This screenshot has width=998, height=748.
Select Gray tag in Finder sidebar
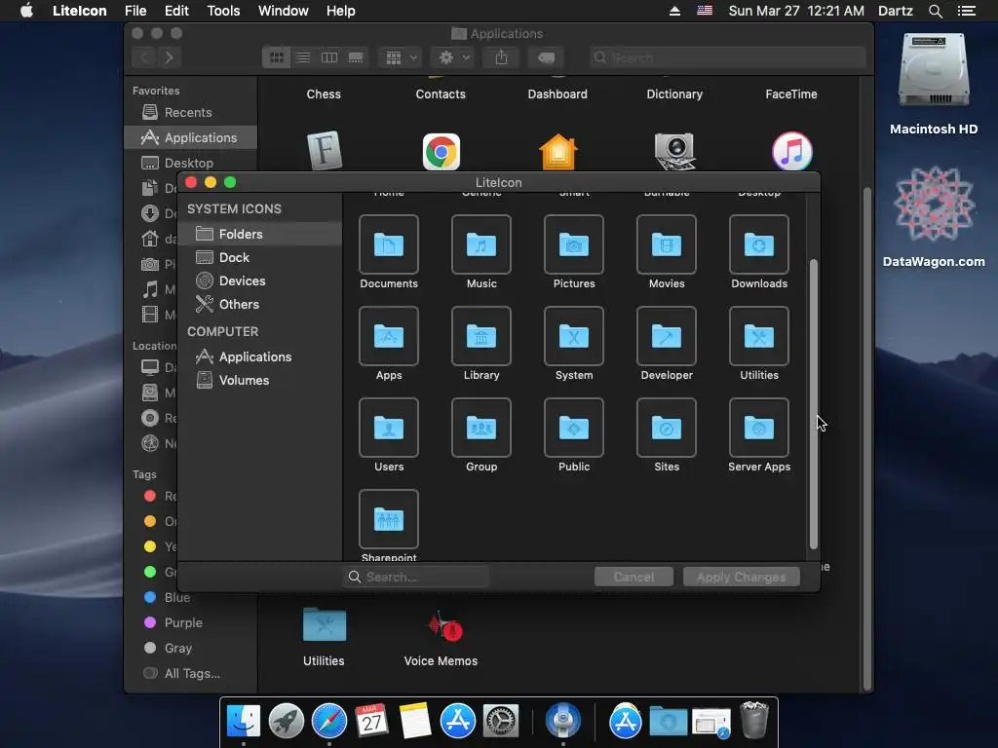click(x=170, y=648)
